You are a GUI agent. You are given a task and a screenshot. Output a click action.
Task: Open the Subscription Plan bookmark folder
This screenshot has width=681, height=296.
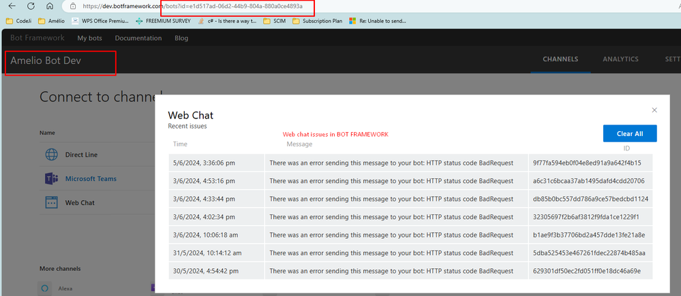pos(318,21)
